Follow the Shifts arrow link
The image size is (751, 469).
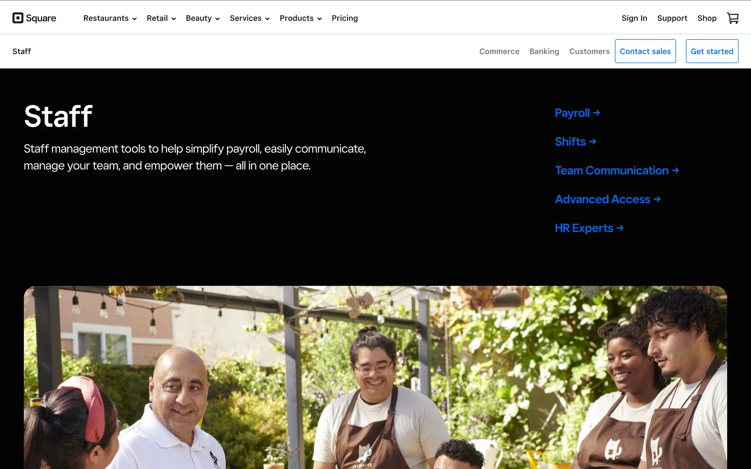click(575, 141)
